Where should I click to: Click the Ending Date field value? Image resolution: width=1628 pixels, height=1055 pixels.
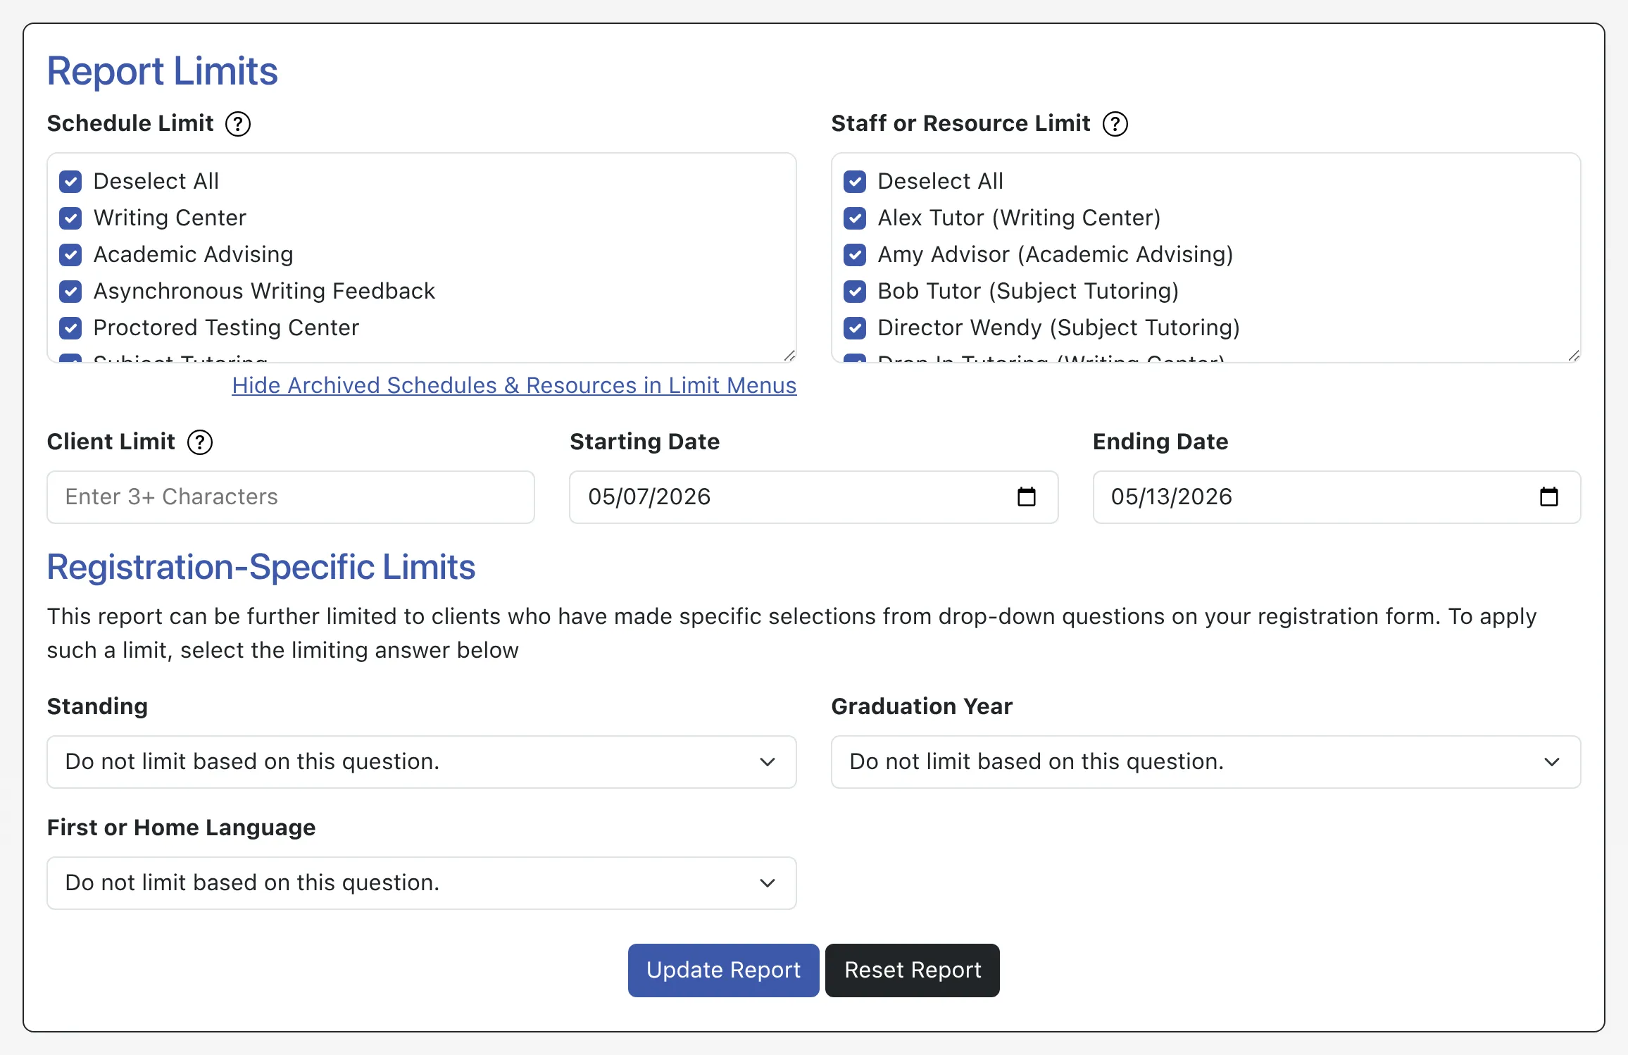1172,497
